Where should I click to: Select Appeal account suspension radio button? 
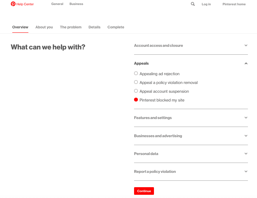click(x=136, y=91)
